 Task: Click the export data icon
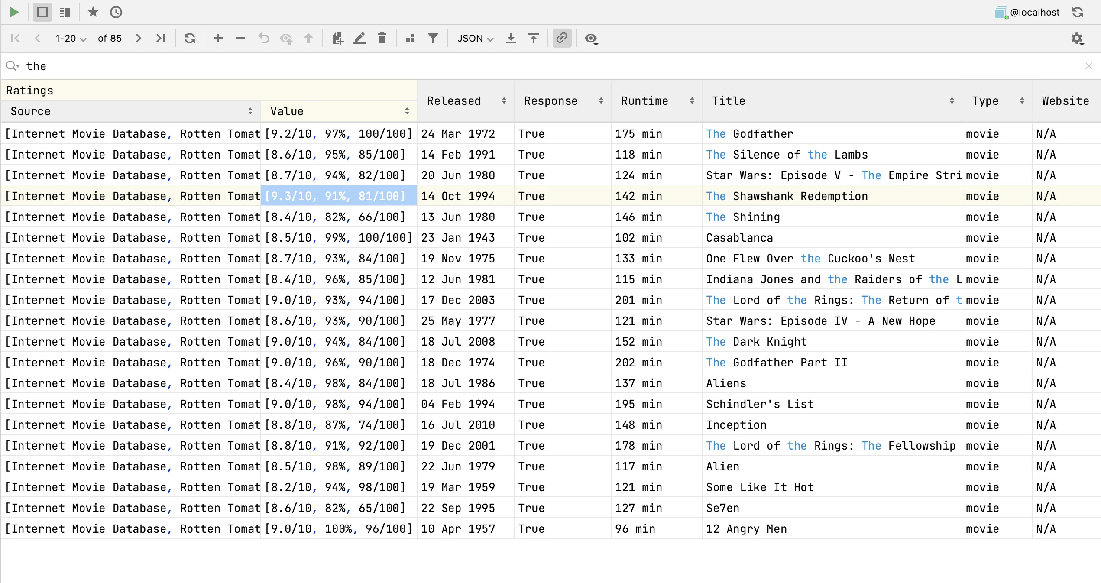coord(511,38)
